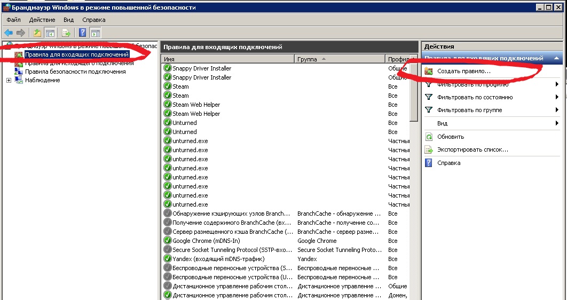
Task: Click Создать правило… in the Actions pane
Action: coord(464,71)
